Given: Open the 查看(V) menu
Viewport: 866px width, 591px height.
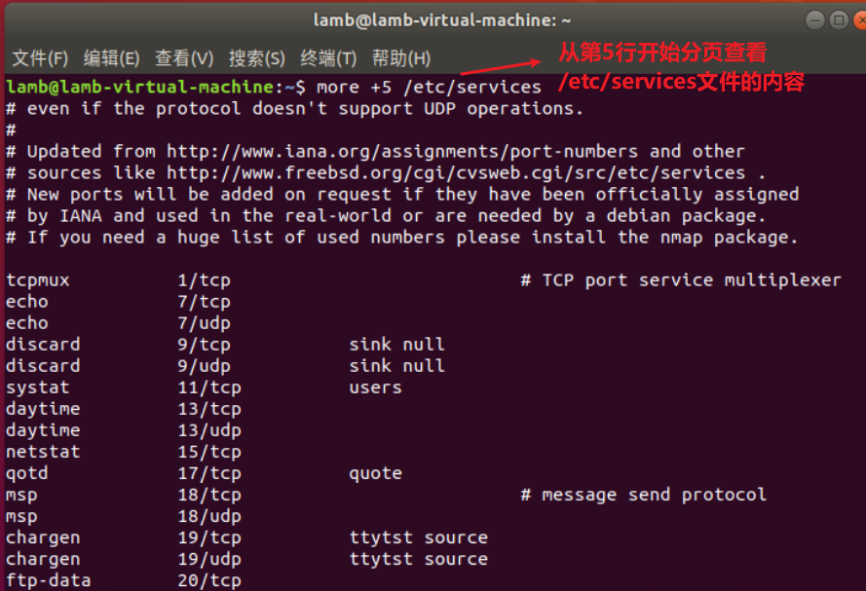Looking at the screenshot, I should 183,58.
